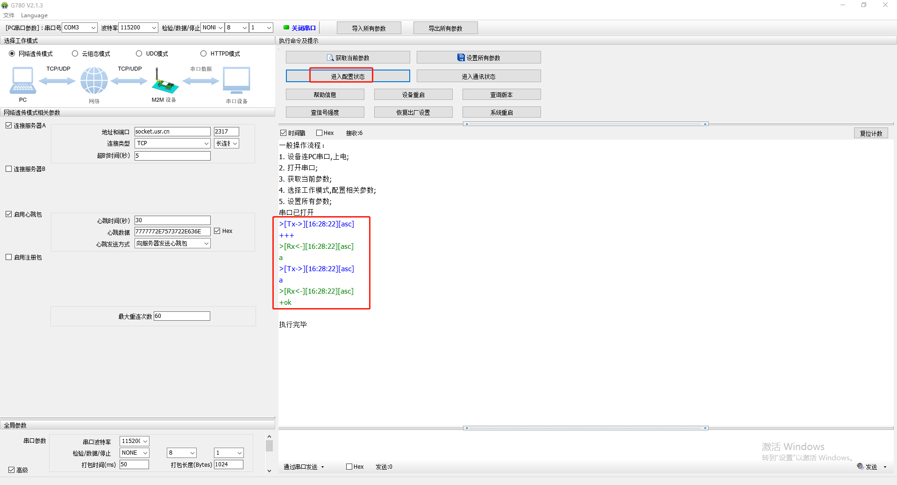Open the Language menu

pyautogui.click(x=34, y=15)
